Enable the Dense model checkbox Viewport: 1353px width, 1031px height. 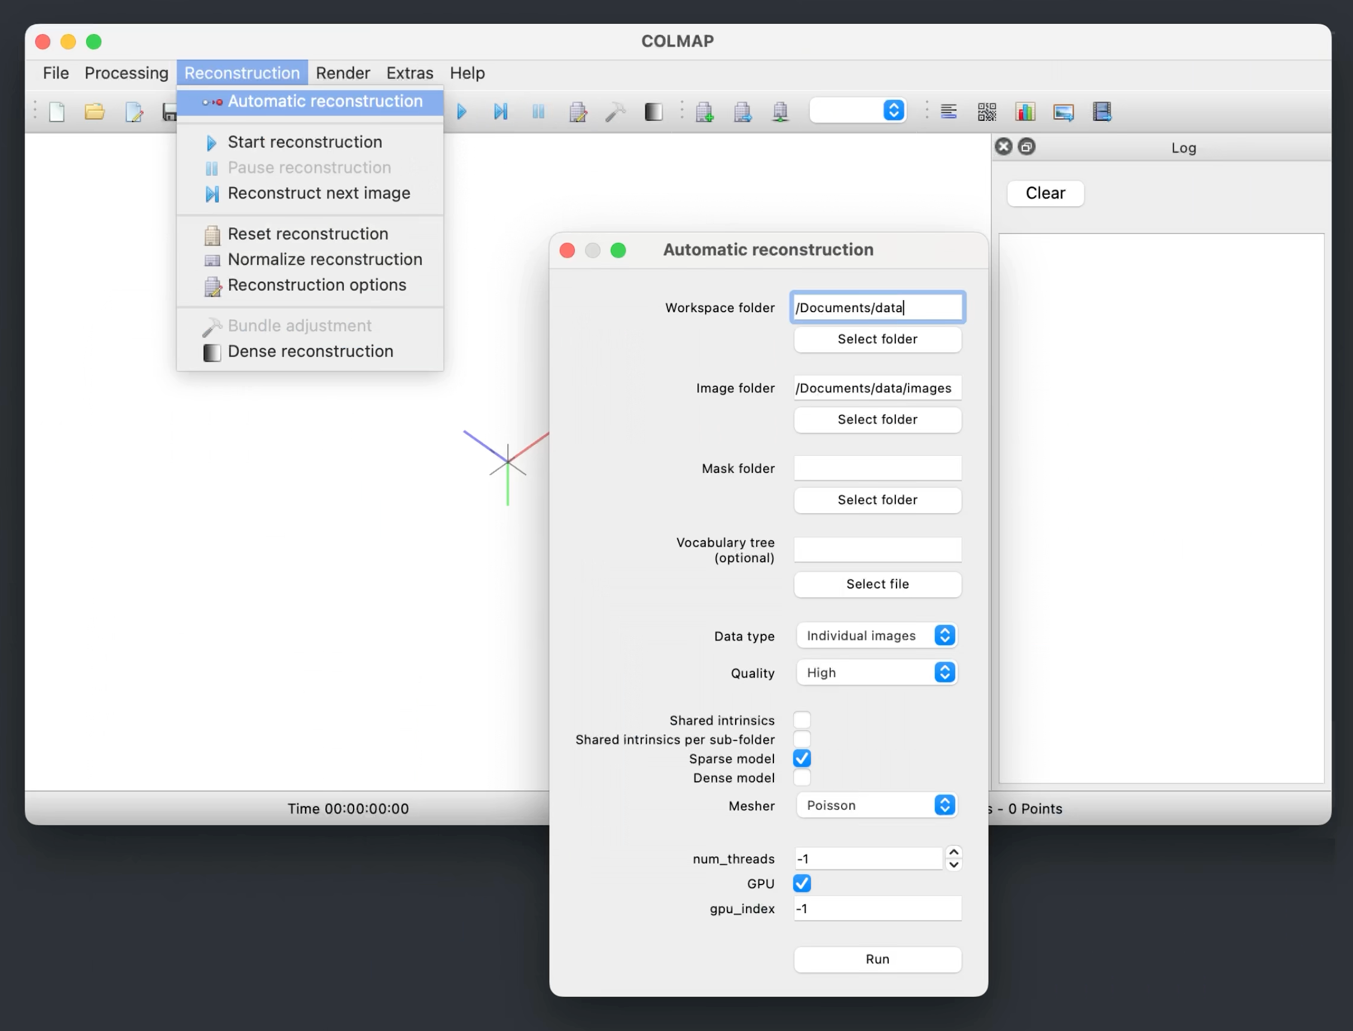(802, 777)
